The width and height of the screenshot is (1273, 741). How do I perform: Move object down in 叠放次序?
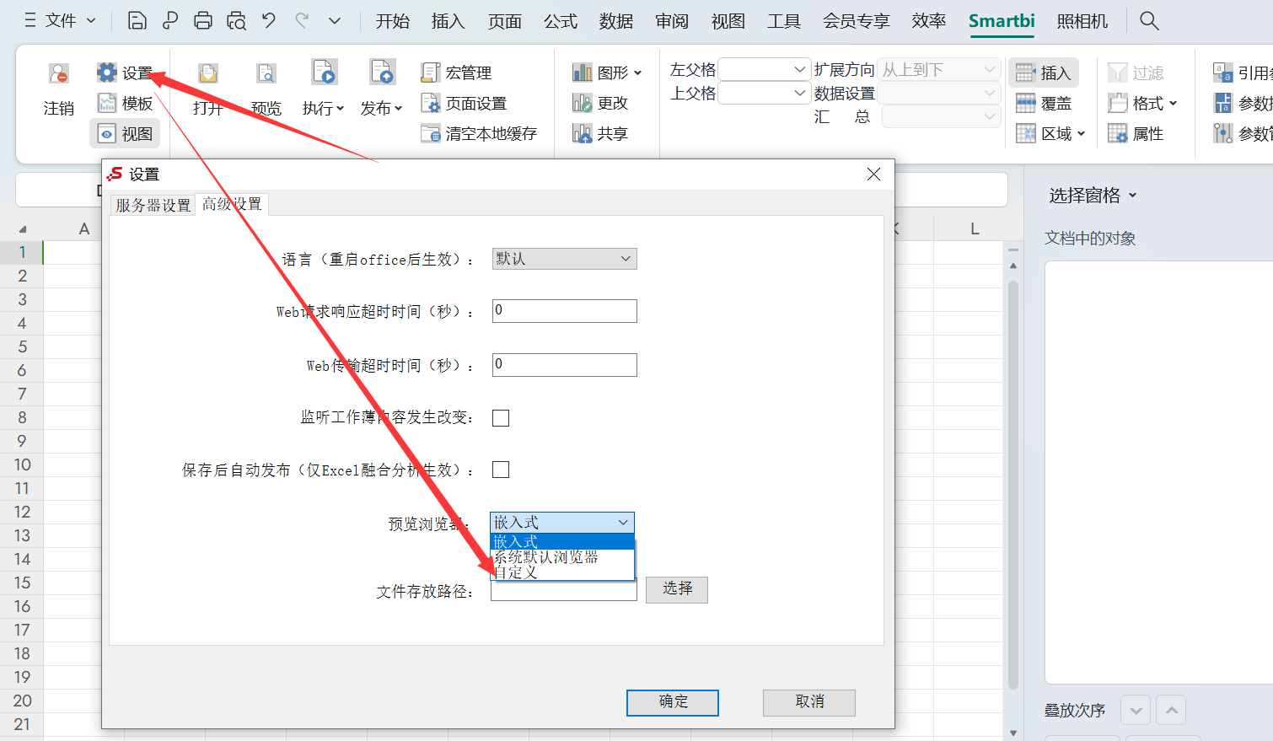[1136, 711]
